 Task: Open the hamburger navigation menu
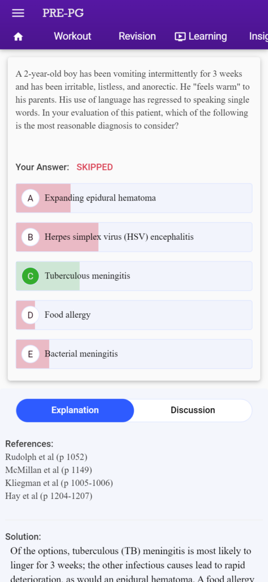coord(18,14)
